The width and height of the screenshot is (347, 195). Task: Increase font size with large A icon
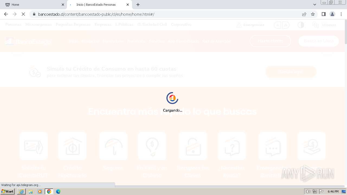(x=286, y=25)
